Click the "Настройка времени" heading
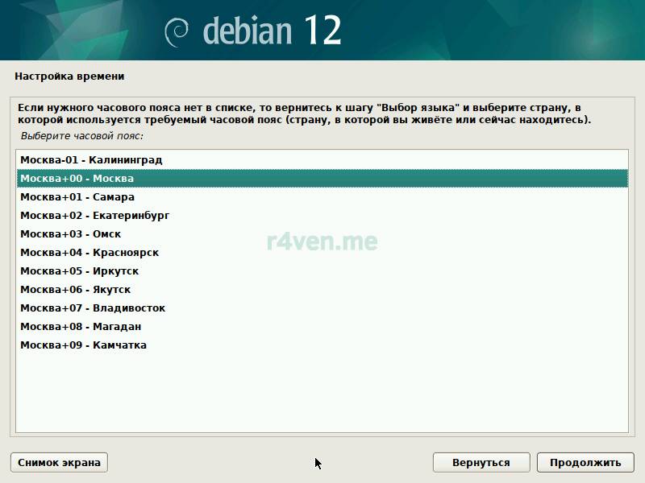Viewport: 645px width, 483px height. 69,76
